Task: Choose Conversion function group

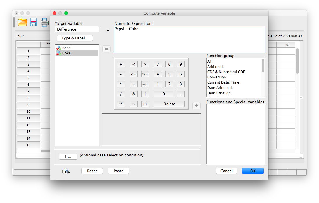Action: click(x=216, y=77)
